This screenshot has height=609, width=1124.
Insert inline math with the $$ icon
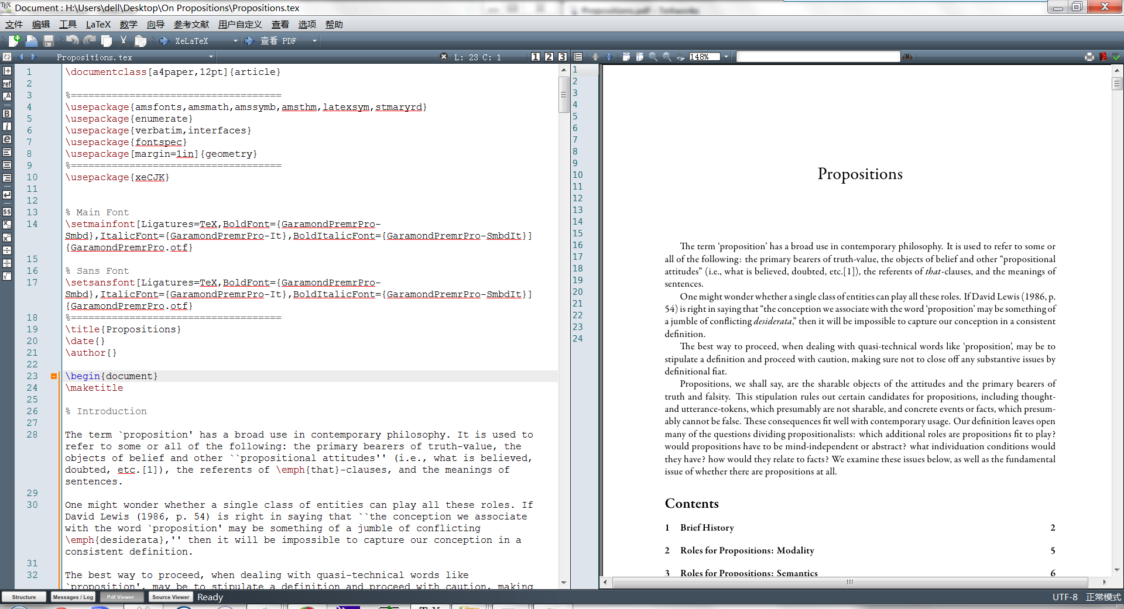pos(7,212)
